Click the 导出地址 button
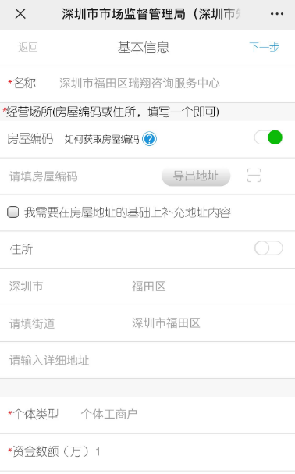The width and height of the screenshot is (295, 474). (196, 176)
